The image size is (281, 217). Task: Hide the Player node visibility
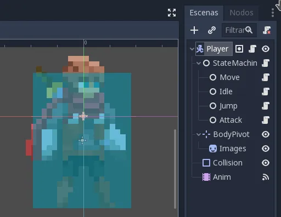266,49
